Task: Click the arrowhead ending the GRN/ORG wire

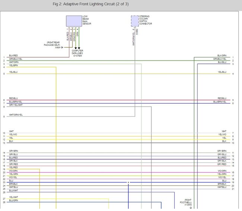Action: [76, 48]
